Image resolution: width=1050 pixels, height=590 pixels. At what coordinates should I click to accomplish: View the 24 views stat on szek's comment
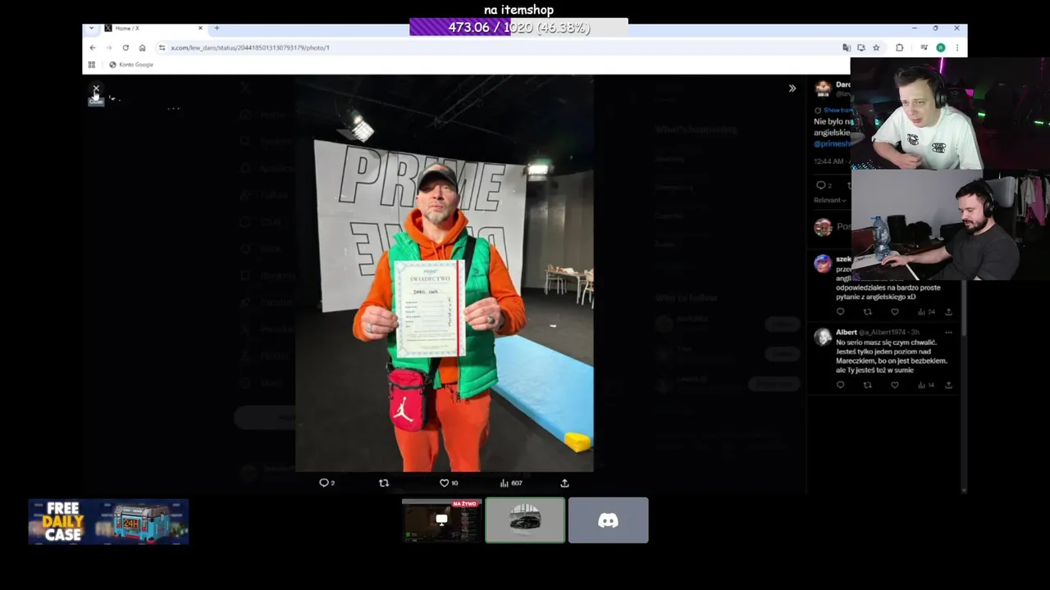pyautogui.click(x=926, y=311)
